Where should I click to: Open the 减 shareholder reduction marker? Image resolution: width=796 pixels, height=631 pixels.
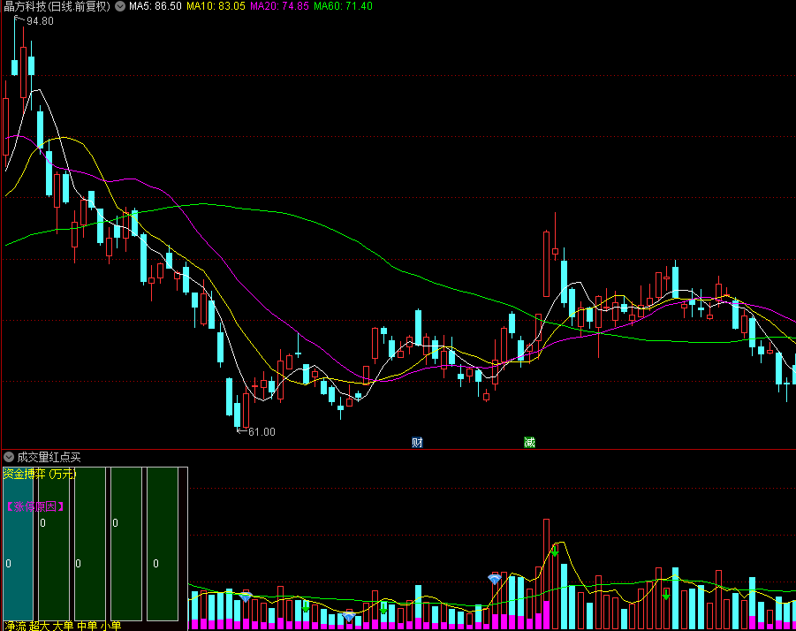tap(529, 442)
